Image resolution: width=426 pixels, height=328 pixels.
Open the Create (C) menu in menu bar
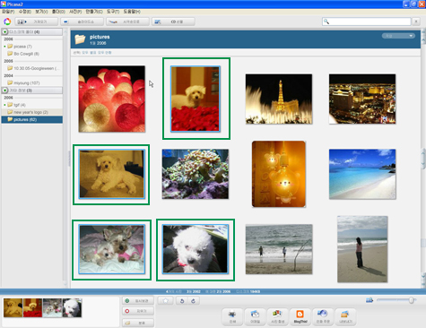pos(94,12)
